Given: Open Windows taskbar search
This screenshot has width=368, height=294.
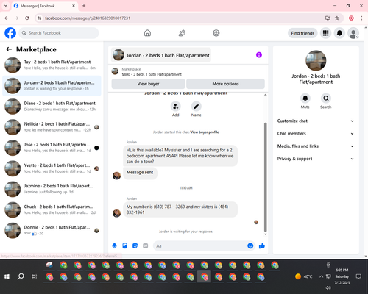Looking at the screenshot, I should click(x=21, y=276).
